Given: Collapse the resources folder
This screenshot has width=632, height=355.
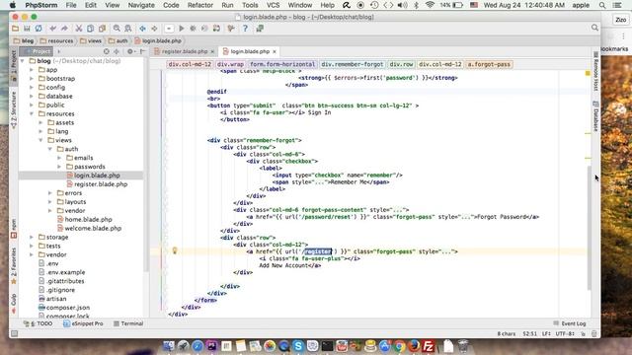Looking at the screenshot, I should click(32, 114).
